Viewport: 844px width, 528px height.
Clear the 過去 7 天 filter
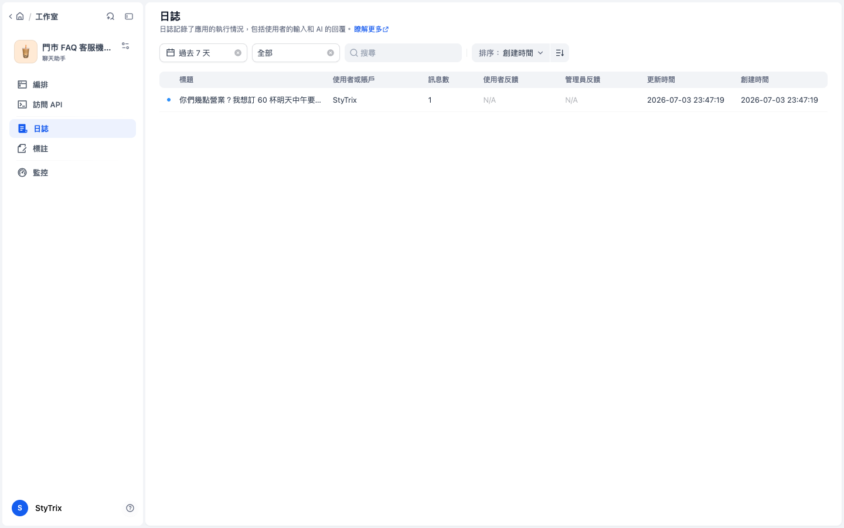coord(238,53)
